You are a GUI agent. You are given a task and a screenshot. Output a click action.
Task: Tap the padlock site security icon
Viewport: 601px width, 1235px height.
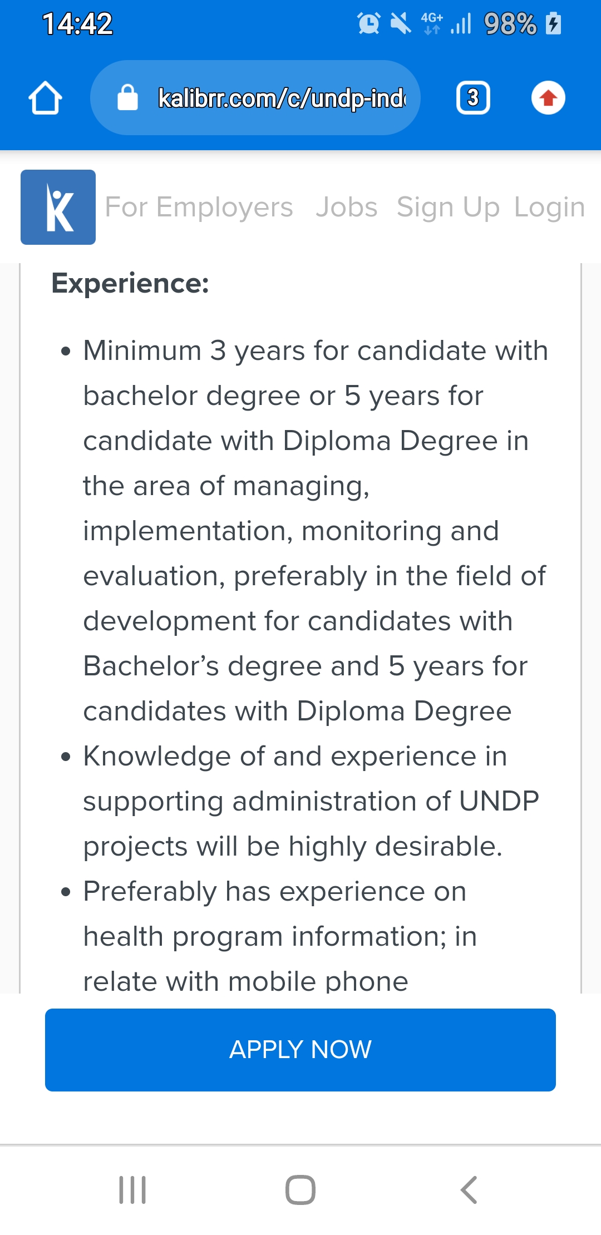click(127, 98)
